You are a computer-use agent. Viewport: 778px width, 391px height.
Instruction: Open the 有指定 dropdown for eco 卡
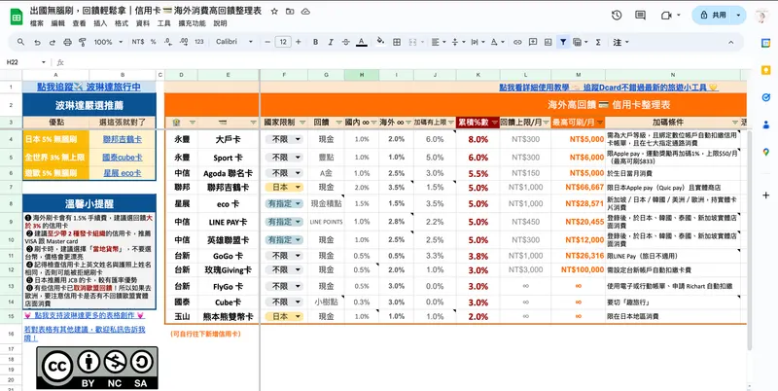[x=284, y=203]
